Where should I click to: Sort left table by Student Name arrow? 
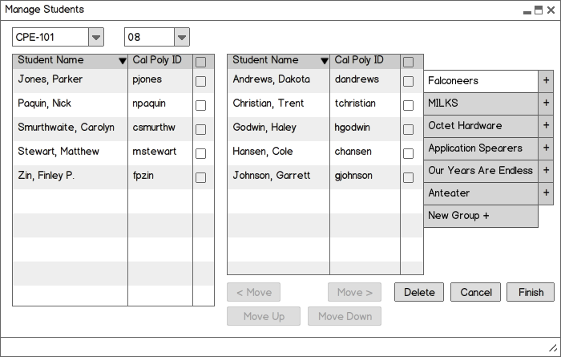pyautogui.click(x=123, y=61)
